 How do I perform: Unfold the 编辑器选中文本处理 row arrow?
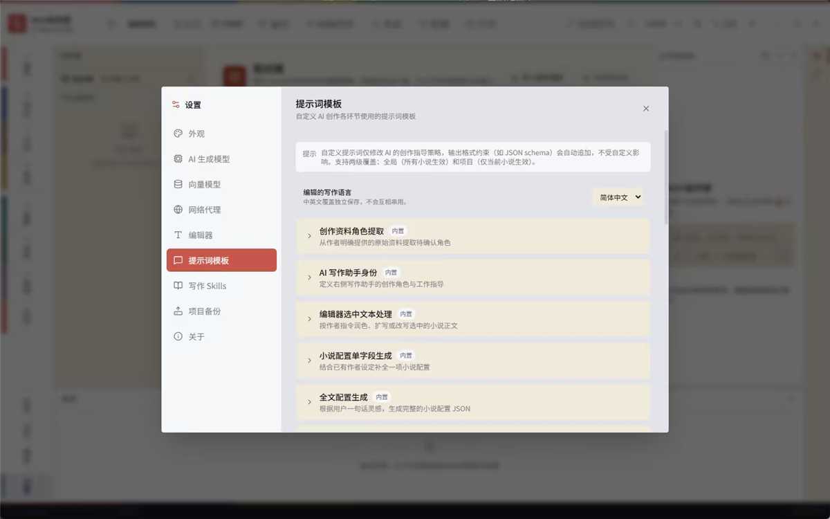click(309, 319)
